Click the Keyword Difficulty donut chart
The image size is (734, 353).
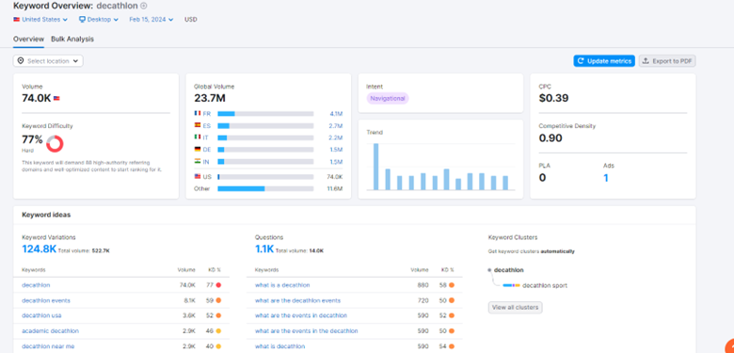(55, 143)
